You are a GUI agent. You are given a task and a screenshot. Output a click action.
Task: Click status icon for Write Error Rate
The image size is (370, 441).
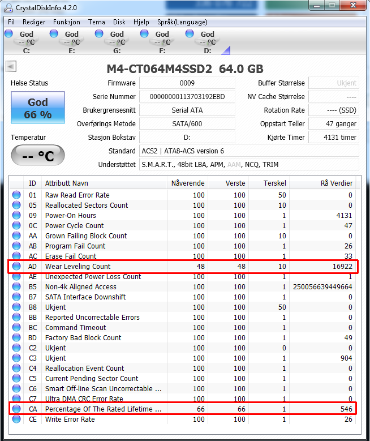[16, 419]
